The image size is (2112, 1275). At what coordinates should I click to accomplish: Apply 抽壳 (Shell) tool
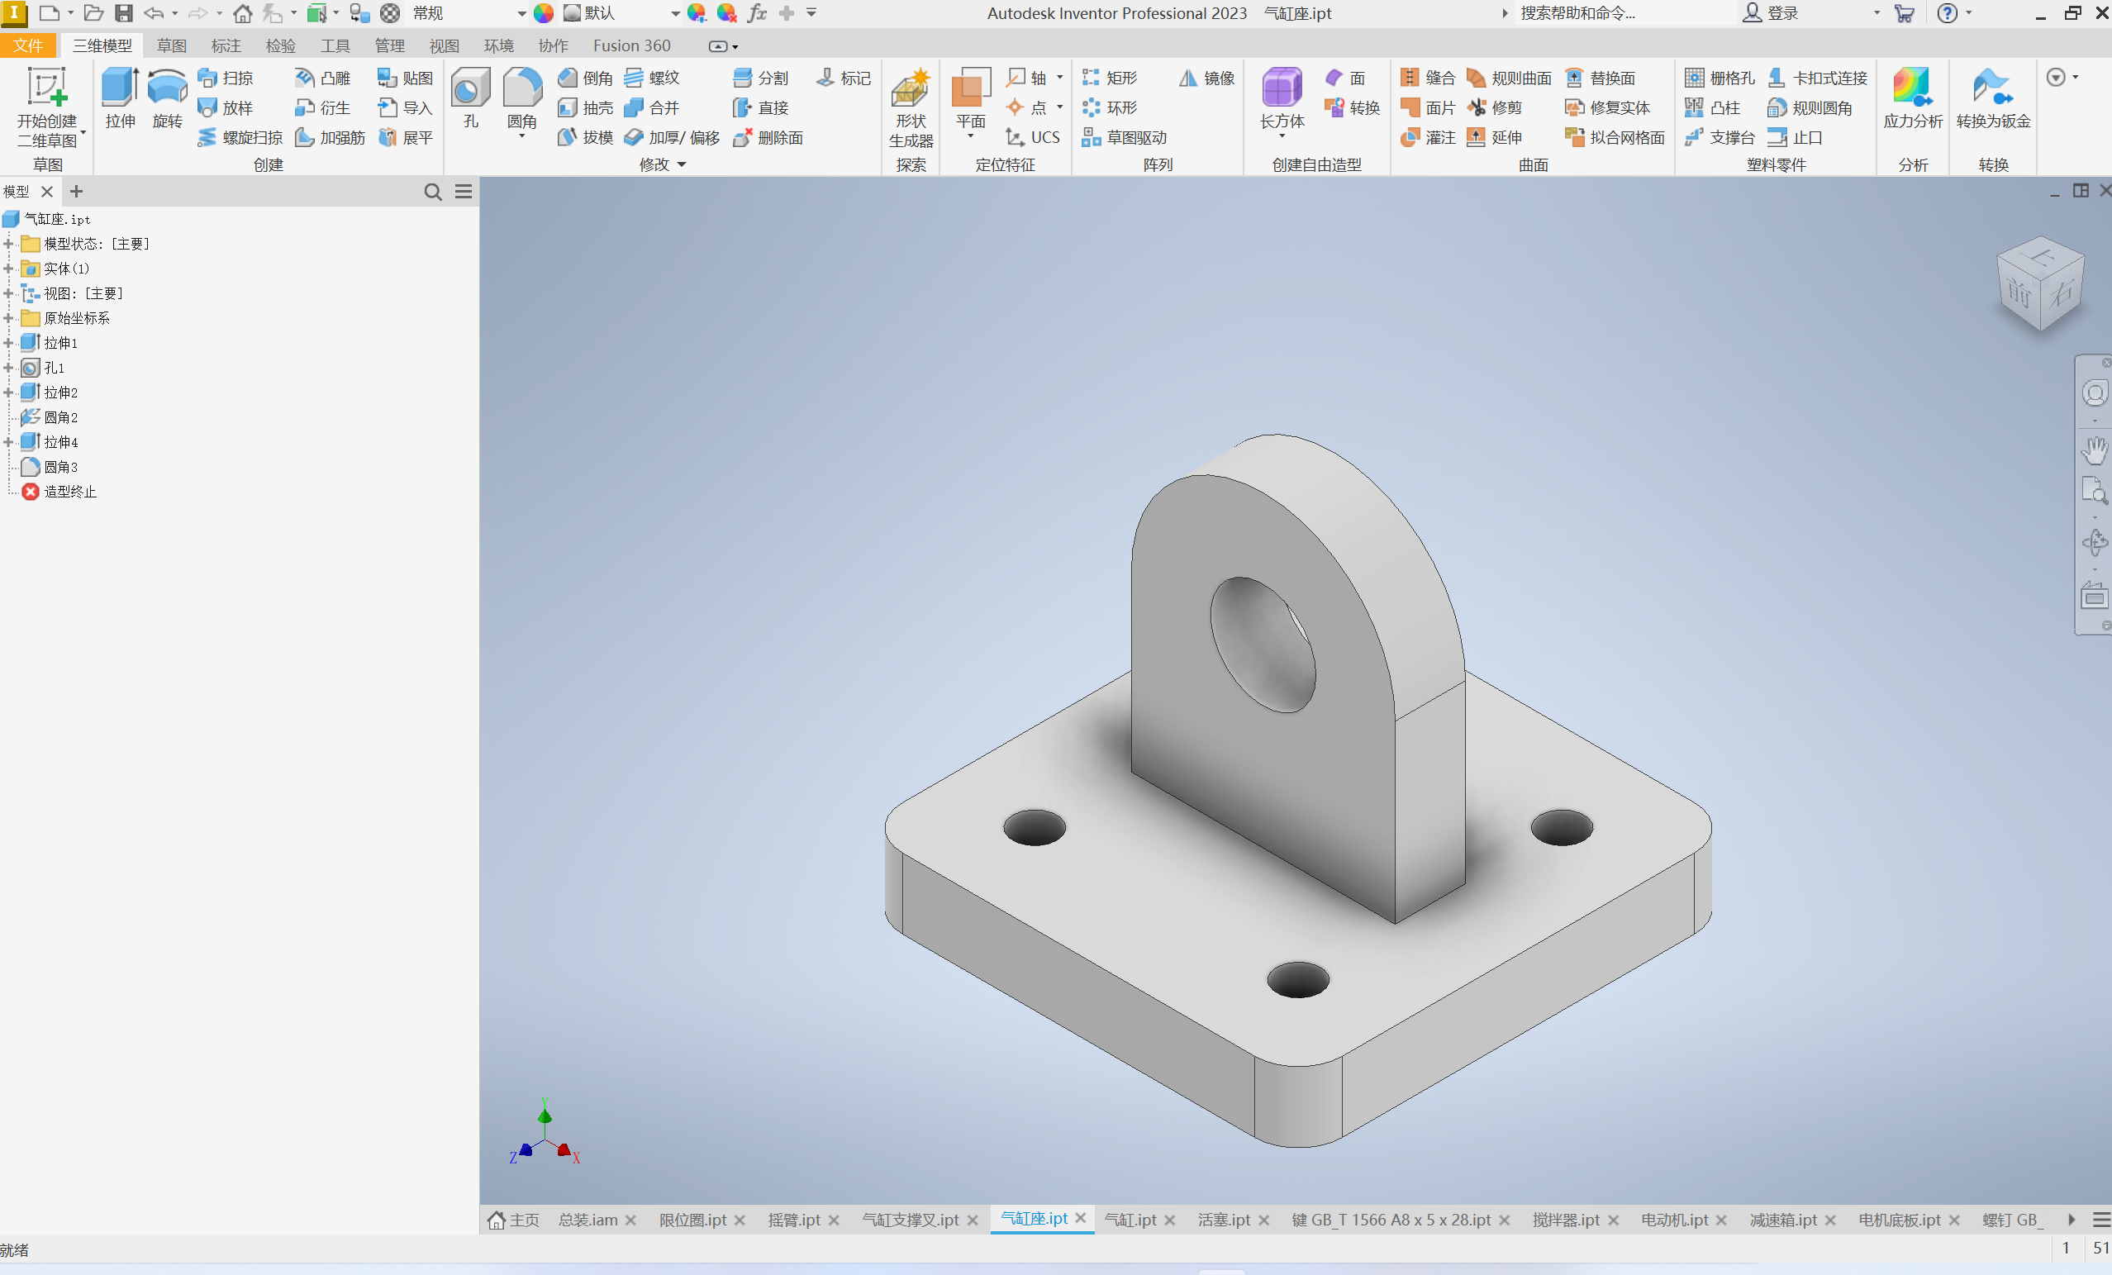pos(587,108)
